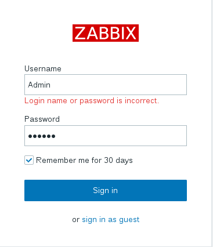Select the red ZABBIX brand banner
Screen dimensions: 213x247
[x=106, y=33]
